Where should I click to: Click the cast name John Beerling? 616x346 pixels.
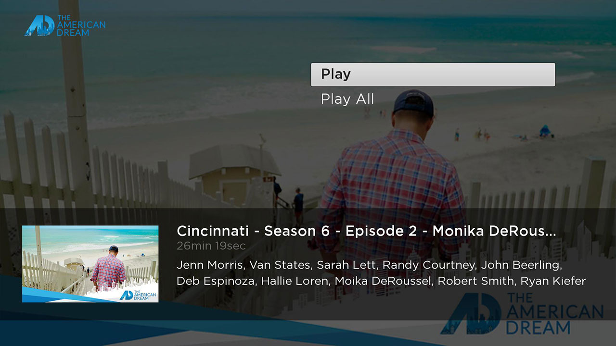(x=521, y=265)
